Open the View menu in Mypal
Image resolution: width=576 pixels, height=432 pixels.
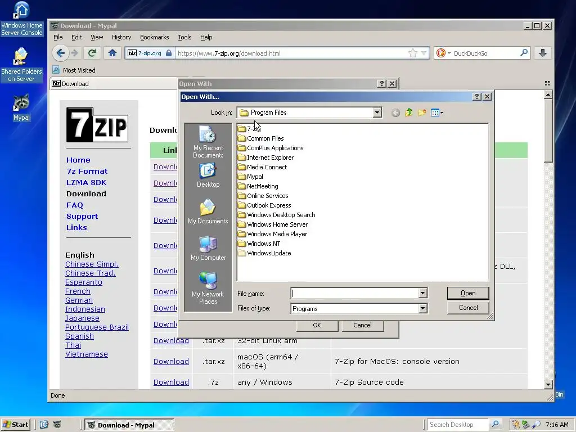click(97, 37)
